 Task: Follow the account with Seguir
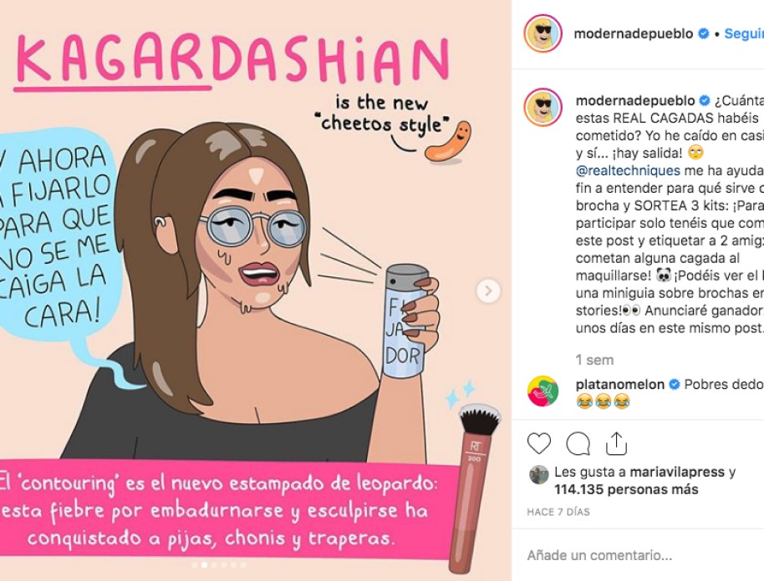click(x=744, y=33)
